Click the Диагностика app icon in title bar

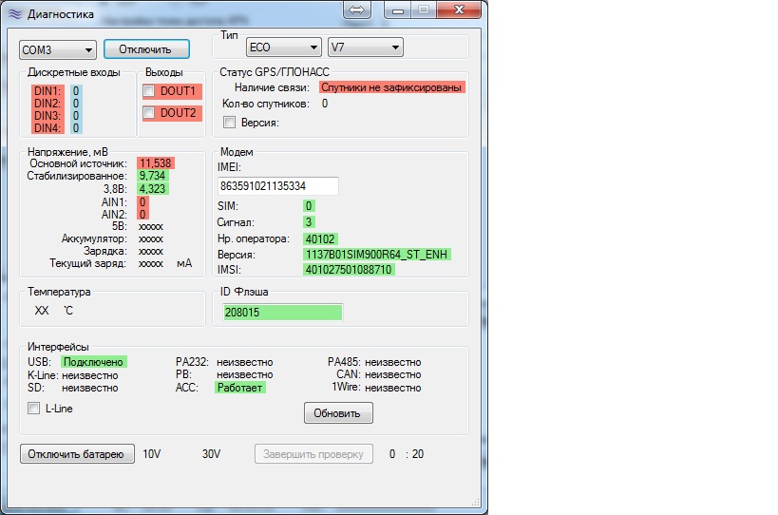point(13,13)
